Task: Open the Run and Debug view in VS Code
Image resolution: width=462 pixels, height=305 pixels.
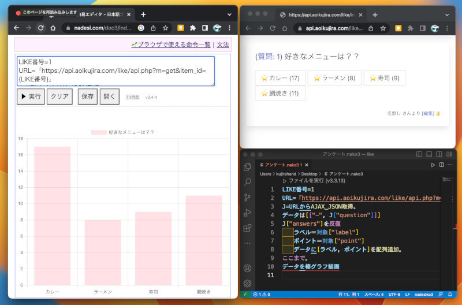Action: [248, 213]
